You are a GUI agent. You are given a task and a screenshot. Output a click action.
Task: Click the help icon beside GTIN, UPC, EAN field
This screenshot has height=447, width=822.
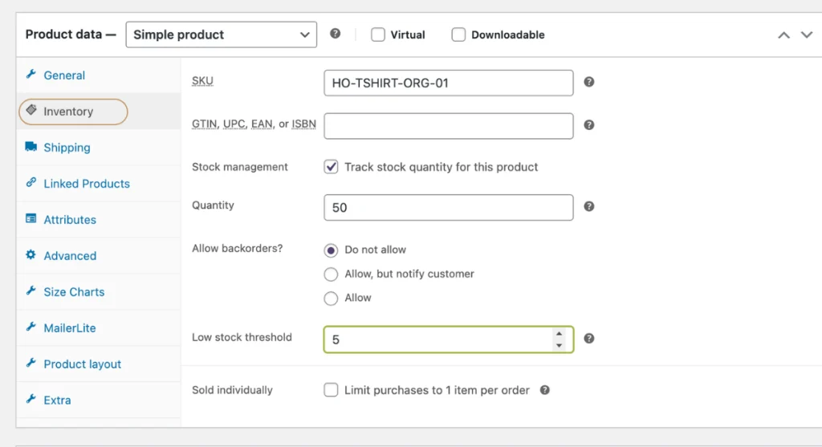588,125
